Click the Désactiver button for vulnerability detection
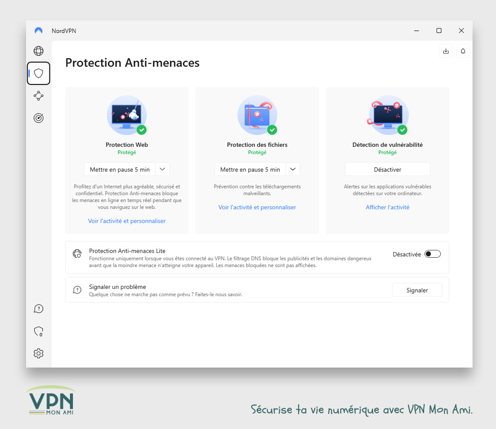Screen dimensions: 496x429 pyautogui.click(x=388, y=169)
